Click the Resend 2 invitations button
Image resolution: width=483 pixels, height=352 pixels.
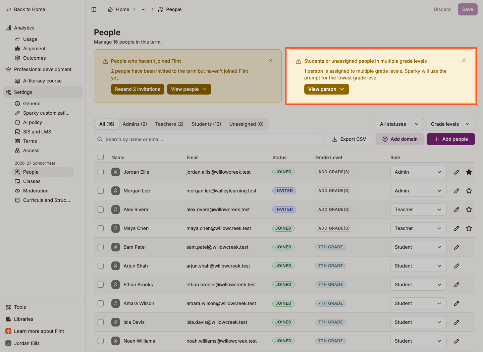pyautogui.click(x=138, y=89)
